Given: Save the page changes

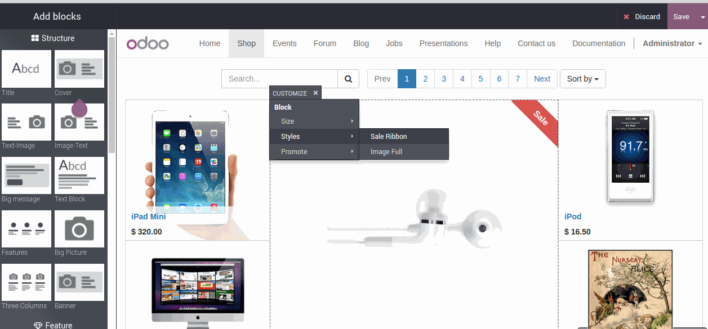Looking at the screenshot, I should tap(682, 17).
